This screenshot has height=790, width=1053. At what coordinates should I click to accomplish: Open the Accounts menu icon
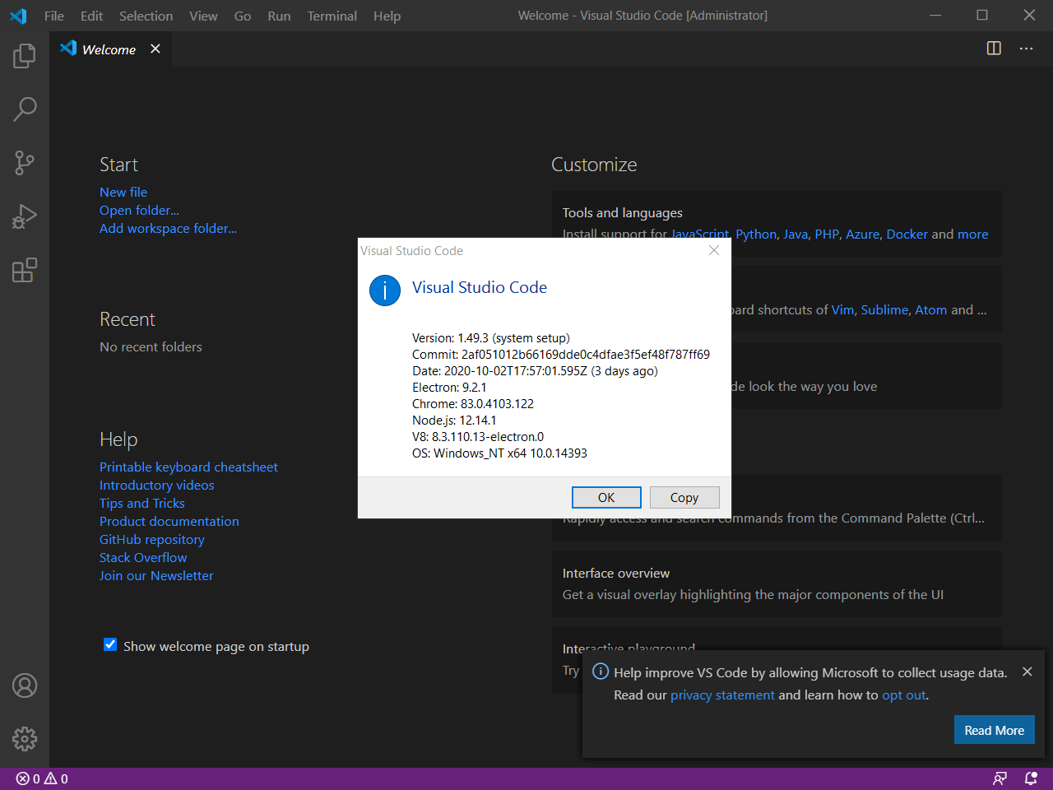pyautogui.click(x=25, y=685)
